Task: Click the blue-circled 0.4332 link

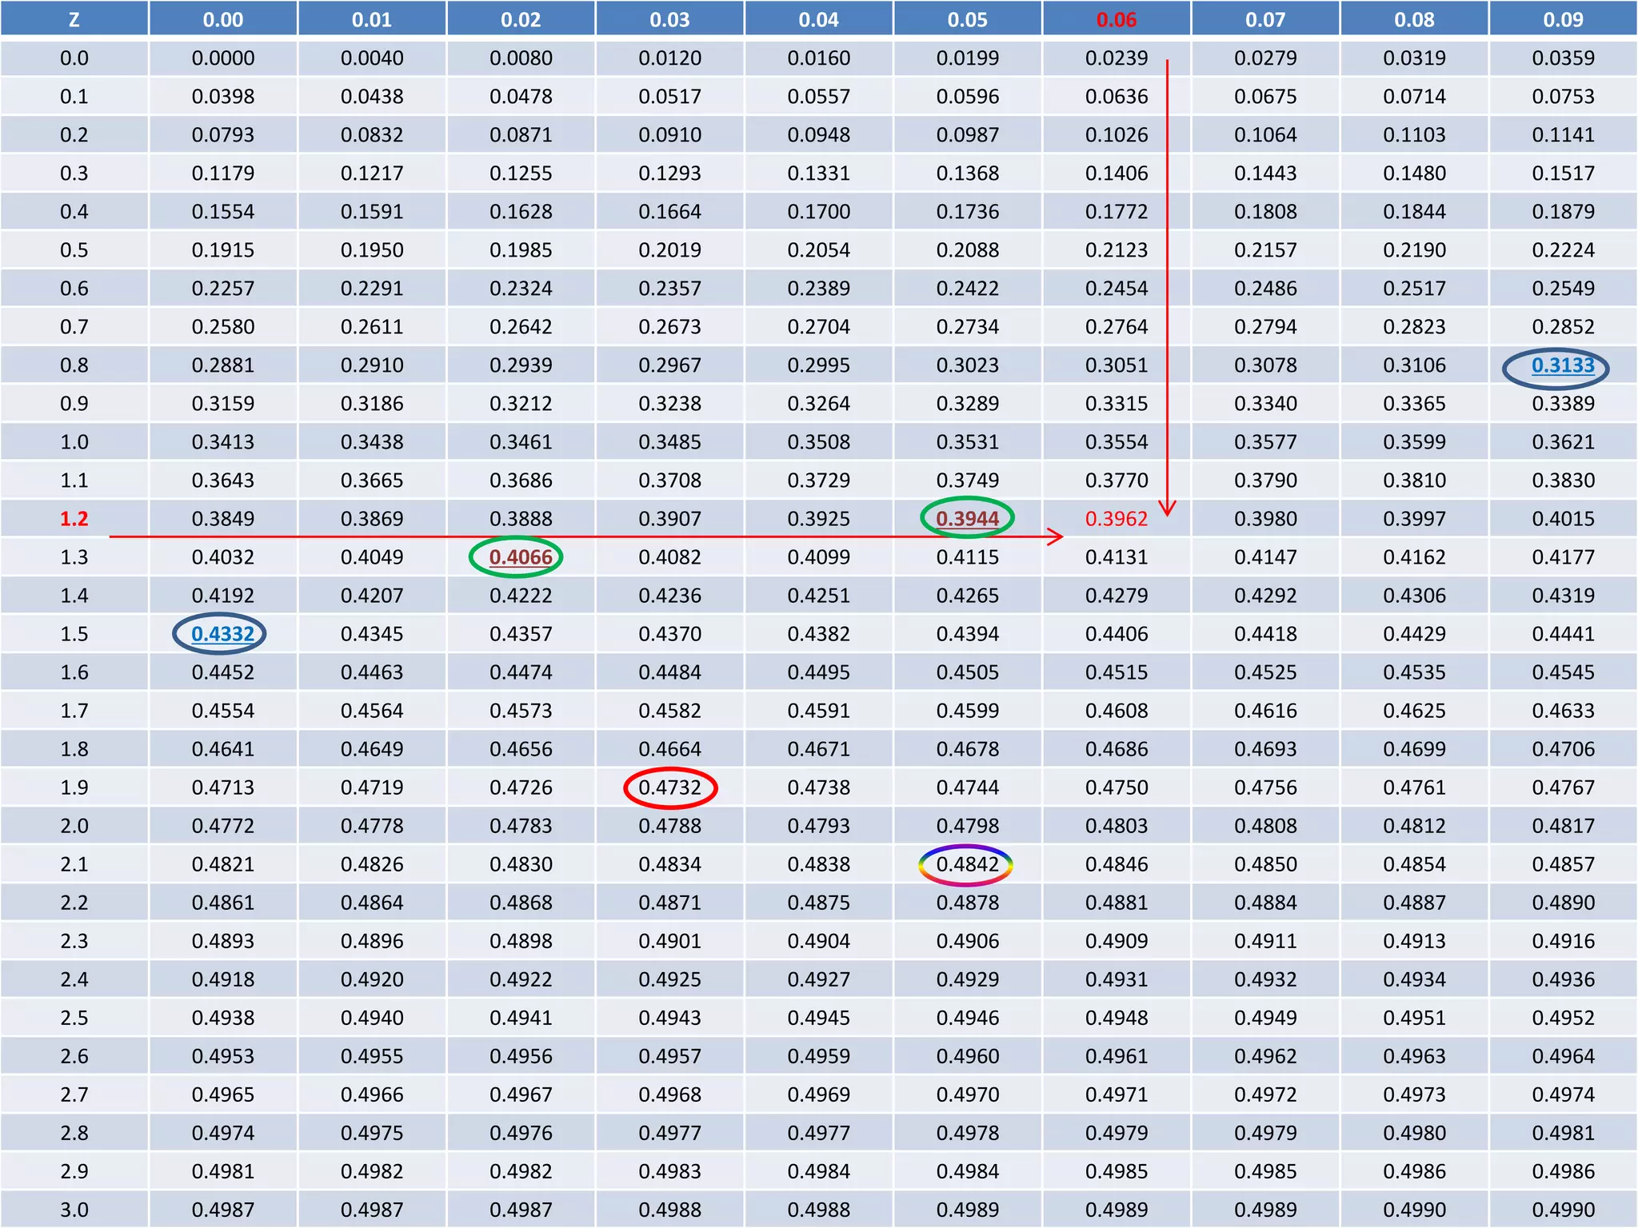Action: pos(222,634)
